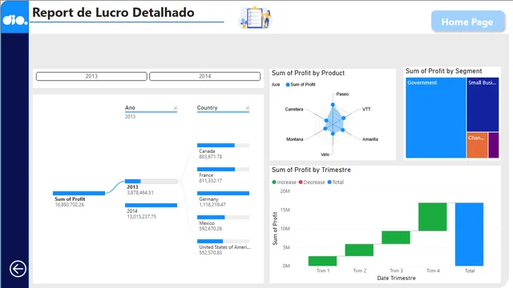Select the Germany bar in the tree
513x288 pixels.
tap(223, 194)
